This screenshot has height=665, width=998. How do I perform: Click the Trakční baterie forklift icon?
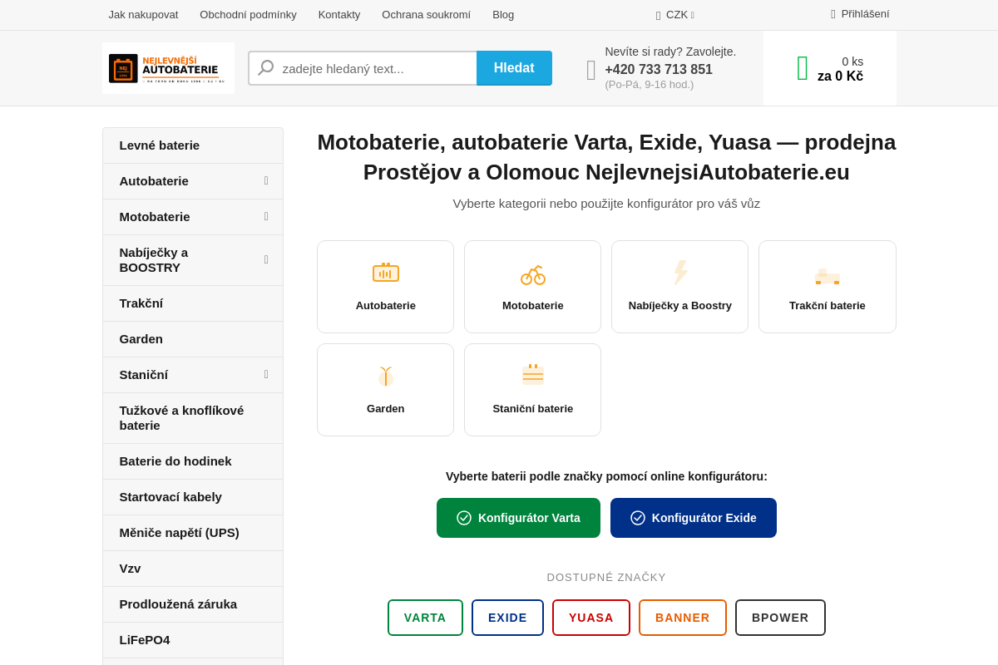pyautogui.click(x=828, y=276)
